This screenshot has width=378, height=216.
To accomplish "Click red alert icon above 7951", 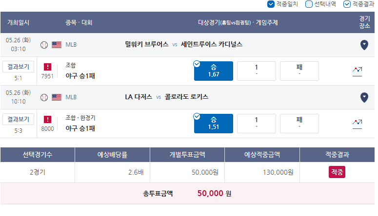I will point(47,67).
